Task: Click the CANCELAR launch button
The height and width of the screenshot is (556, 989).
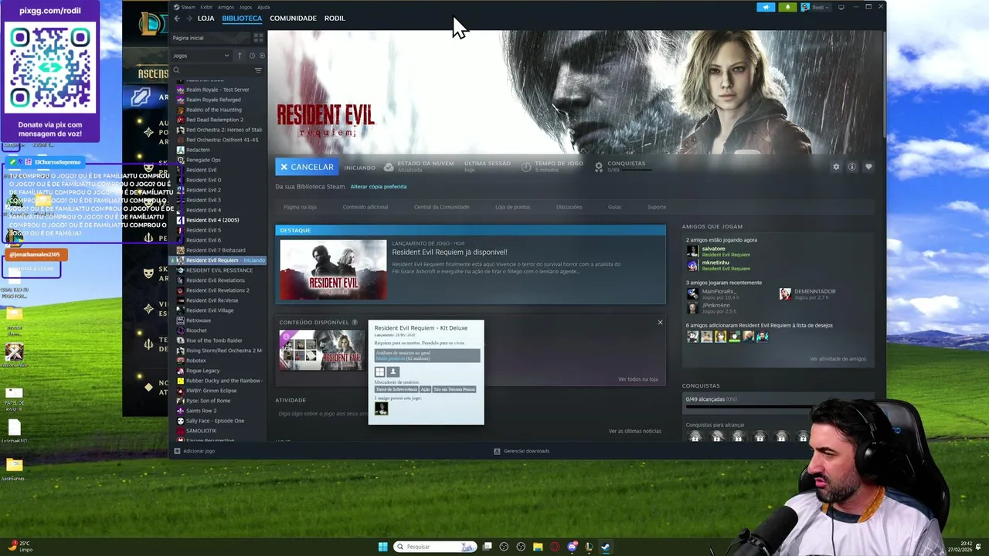Action: click(x=307, y=167)
